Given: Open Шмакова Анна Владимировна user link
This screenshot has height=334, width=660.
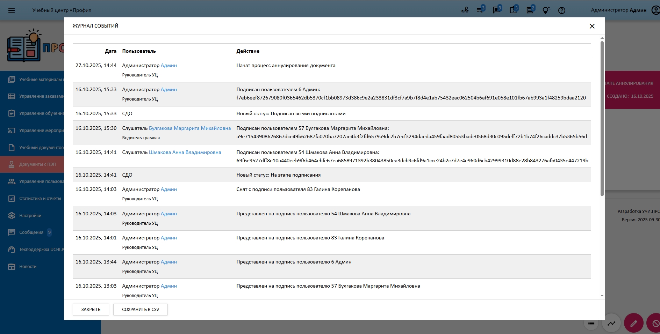Looking at the screenshot, I should point(185,153).
